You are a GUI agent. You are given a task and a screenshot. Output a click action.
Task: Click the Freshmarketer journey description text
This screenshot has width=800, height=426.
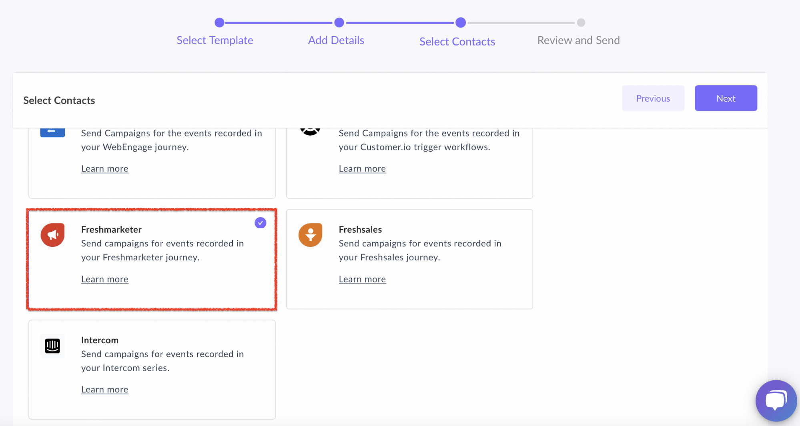162,250
